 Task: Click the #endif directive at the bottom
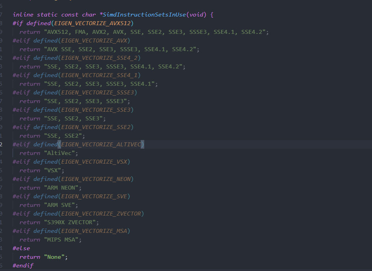[22, 265]
